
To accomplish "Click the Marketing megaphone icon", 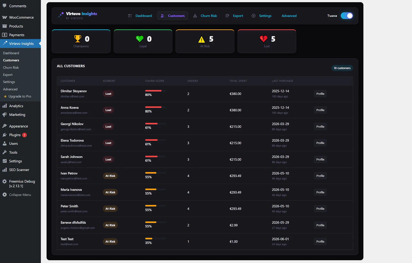I will click(x=4, y=115).
